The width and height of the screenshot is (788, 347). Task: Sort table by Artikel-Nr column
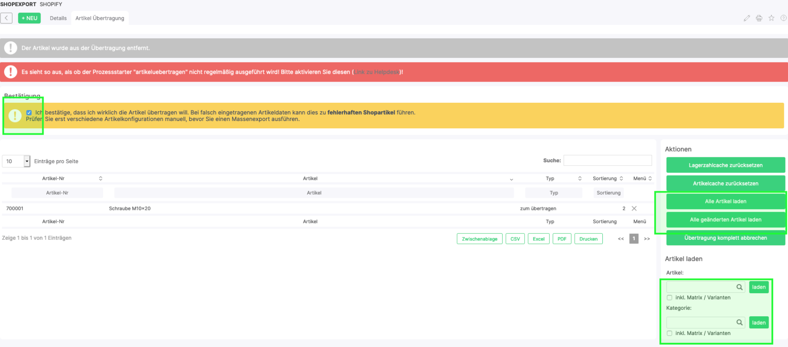(x=53, y=178)
